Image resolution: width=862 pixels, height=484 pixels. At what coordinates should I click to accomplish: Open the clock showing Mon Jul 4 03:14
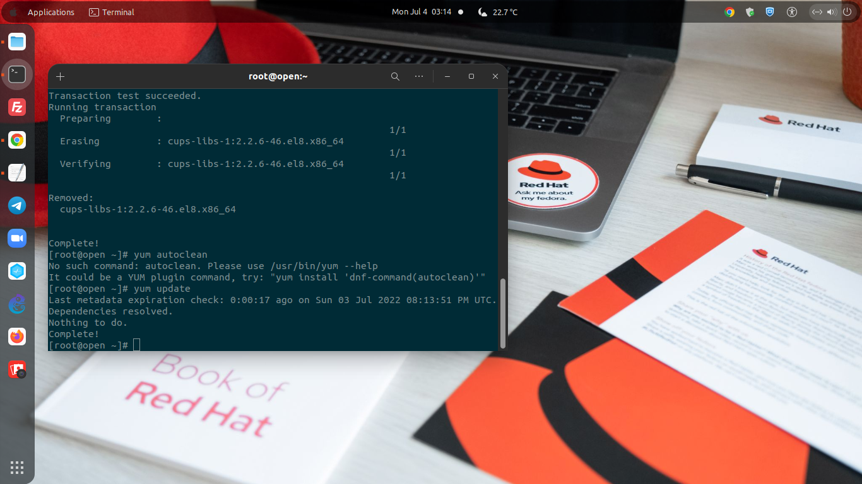point(422,12)
